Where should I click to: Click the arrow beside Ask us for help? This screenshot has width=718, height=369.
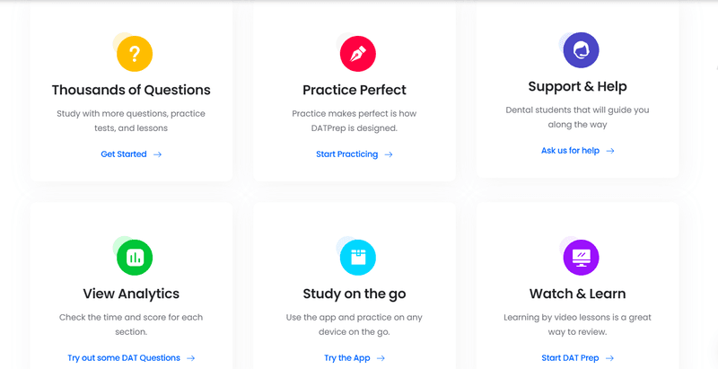click(x=610, y=151)
